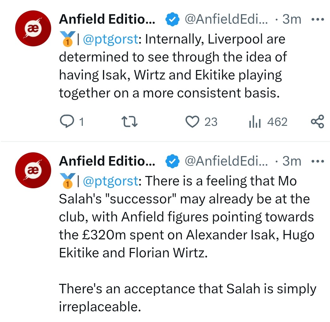Share the first tweet via share icon
This screenshot has width=330, height=322.
point(317,122)
